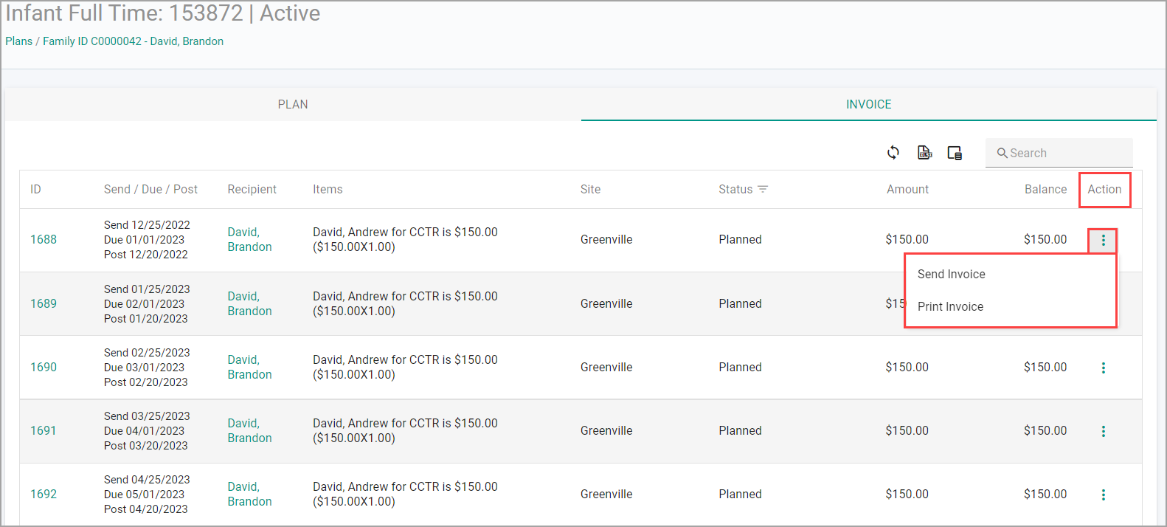
Task: Click 'Send 01/25/2023' date text
Action: tap(147, 289)
